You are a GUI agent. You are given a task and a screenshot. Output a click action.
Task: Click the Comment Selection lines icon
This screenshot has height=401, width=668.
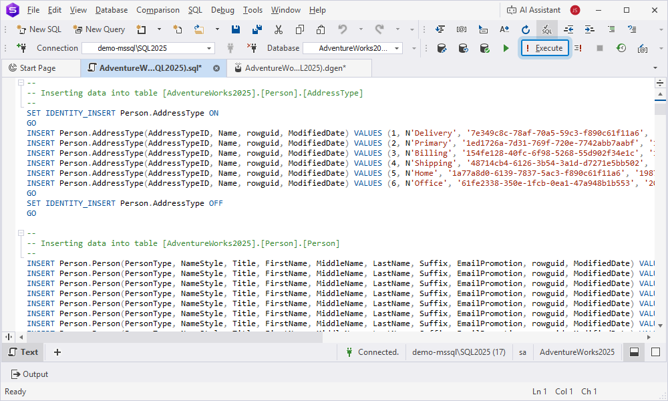[611, 29]
